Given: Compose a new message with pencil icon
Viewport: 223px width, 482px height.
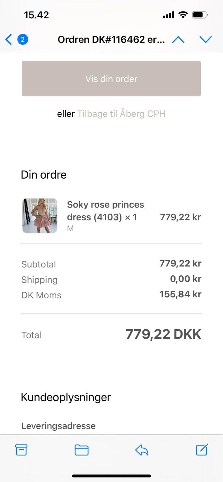Looking at the screenshot, I should coord(202,449).
